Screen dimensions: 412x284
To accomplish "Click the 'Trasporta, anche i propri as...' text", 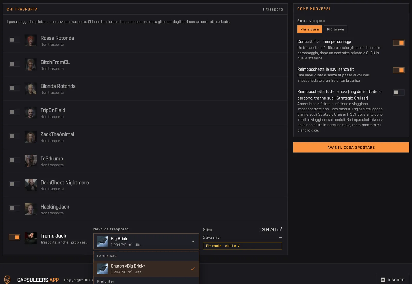I will pos(64,242).
